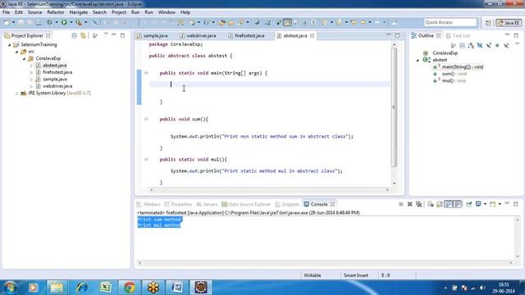
Task: Select sum() method in Outline
Action: coord(450,74)
